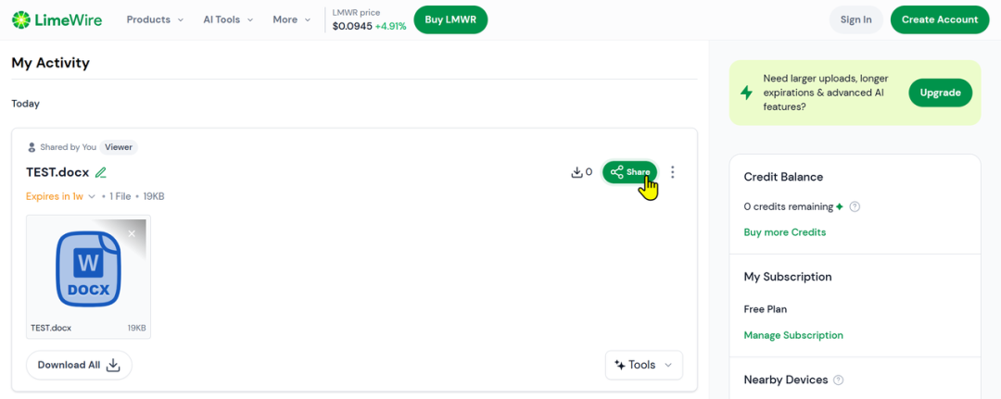This screenshot has width=1001, height=399.
Task: Click Download All button
Action: coord(79,366)
